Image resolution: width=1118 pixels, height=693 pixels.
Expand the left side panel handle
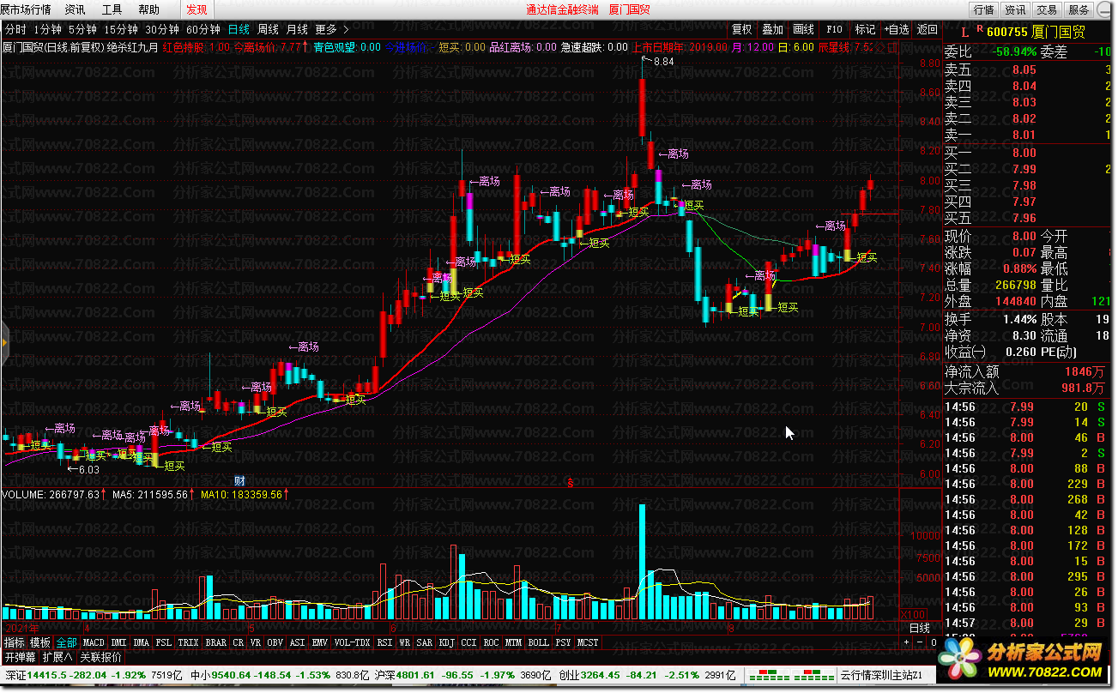pyautogui.click(x=3, y=342)
